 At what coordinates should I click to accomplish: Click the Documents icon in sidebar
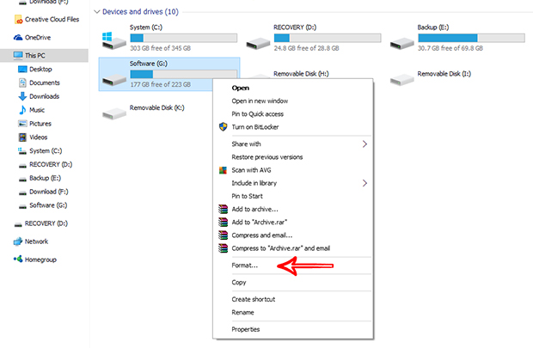(x=22, y=82)
